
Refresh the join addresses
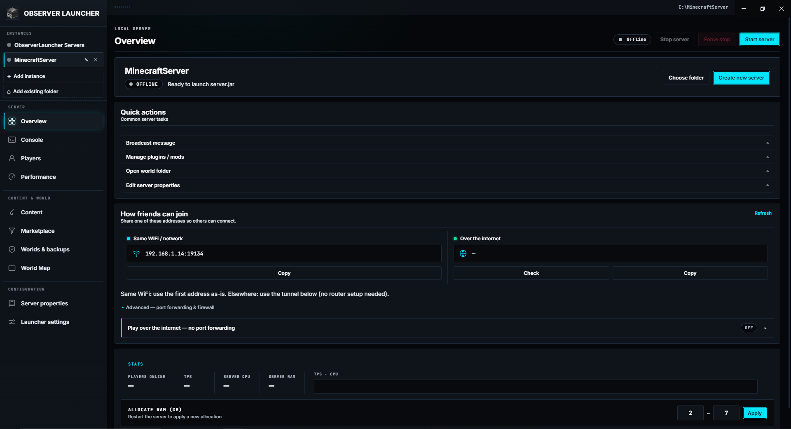(763, 213)
